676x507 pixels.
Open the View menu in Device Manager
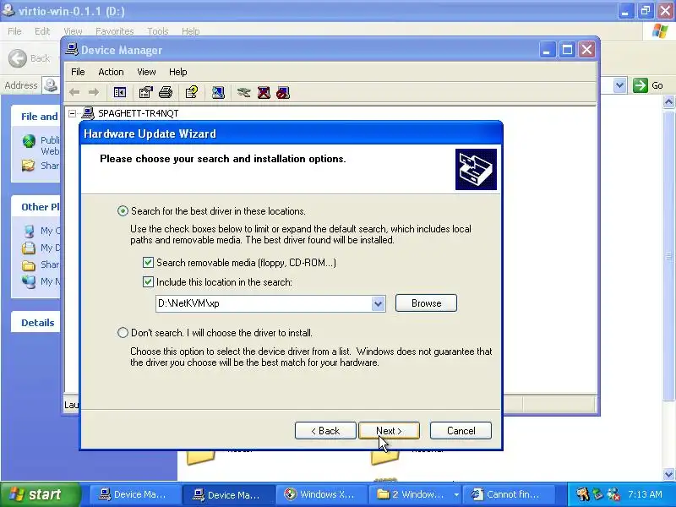click(x=146, y=72)
